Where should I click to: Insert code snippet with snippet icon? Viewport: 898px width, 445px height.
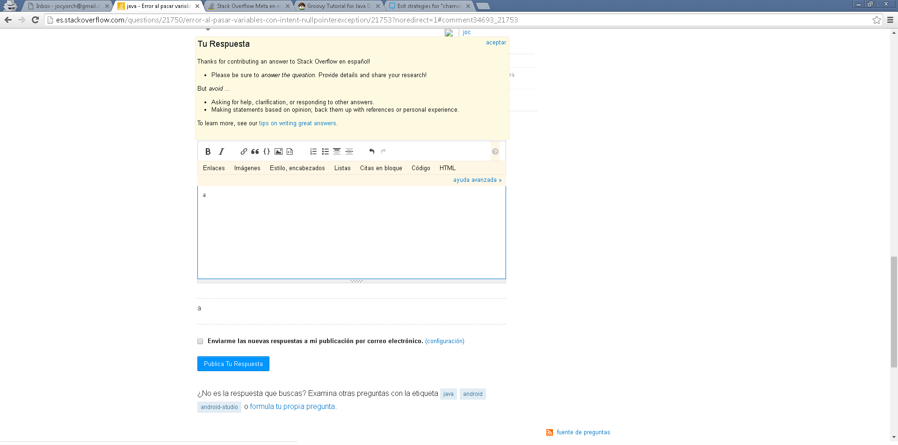point(290,151)
